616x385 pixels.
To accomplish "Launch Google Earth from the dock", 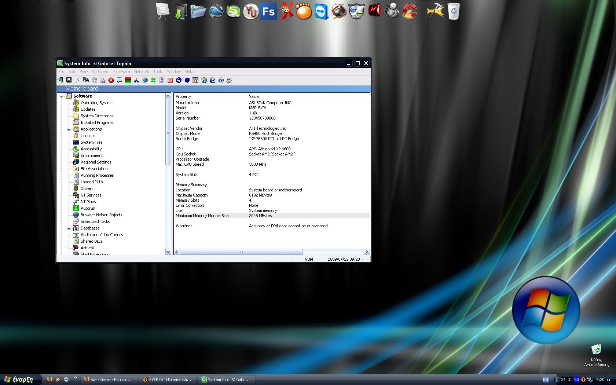I will pos(216,12).
